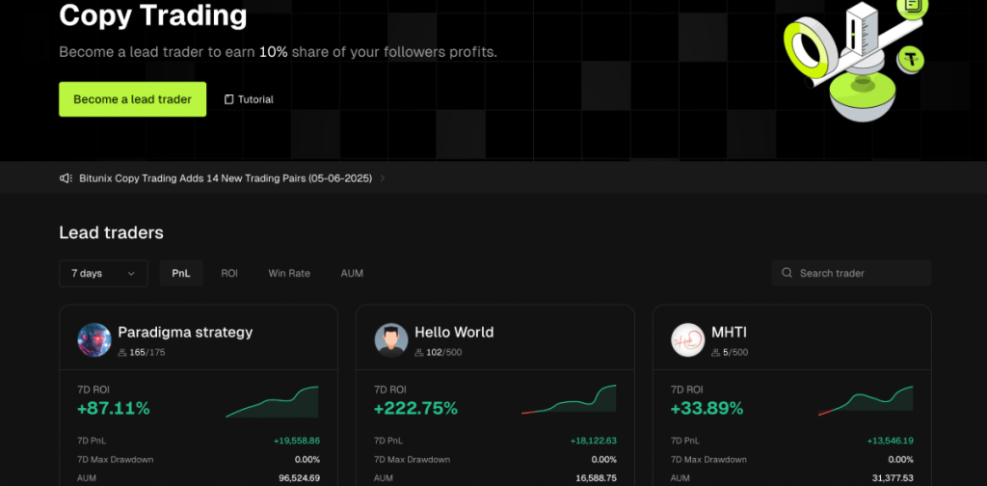
Task: Click followers icon beside 165/175
Action: tap(122, 353)
